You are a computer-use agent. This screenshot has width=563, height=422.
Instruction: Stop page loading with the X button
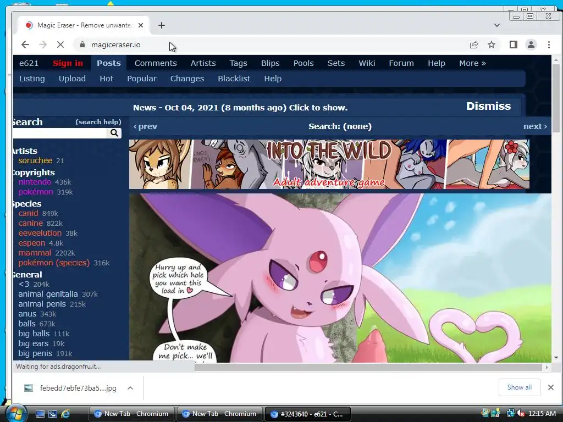coord(60,45)
